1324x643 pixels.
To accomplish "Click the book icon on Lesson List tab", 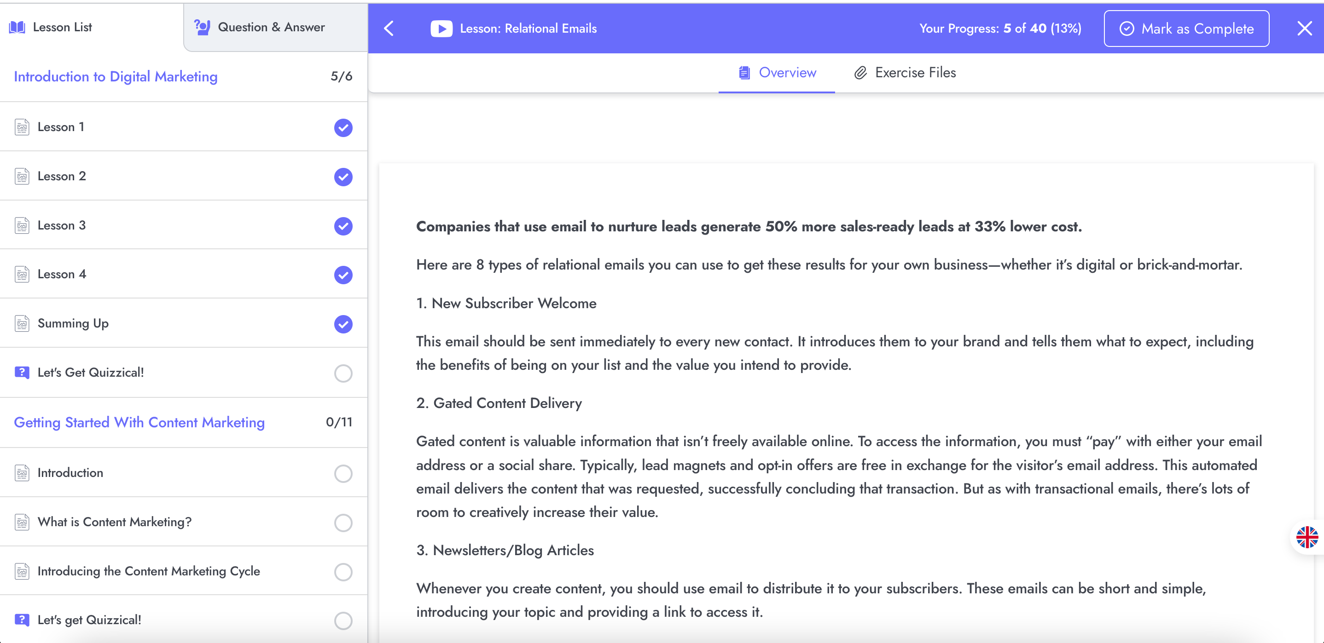I will pyautogui.click(x=17, y=27).
